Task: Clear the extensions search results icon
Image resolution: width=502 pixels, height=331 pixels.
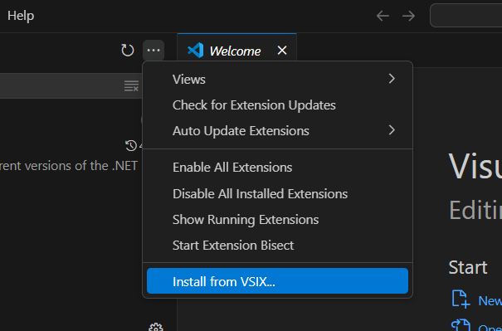Action: pyautogui.click(x=131, y=86)
